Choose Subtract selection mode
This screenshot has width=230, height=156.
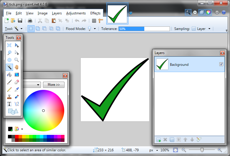pyautogui.click(x=44, y=29)
